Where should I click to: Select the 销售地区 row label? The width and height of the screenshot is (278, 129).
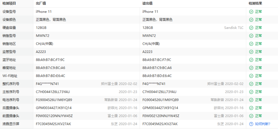coord(9,44)
